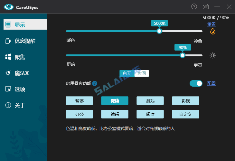Screen dimensions: 235x161
Task: Click the preset description text about 色温和亮度略低
Action: (120, 128)
